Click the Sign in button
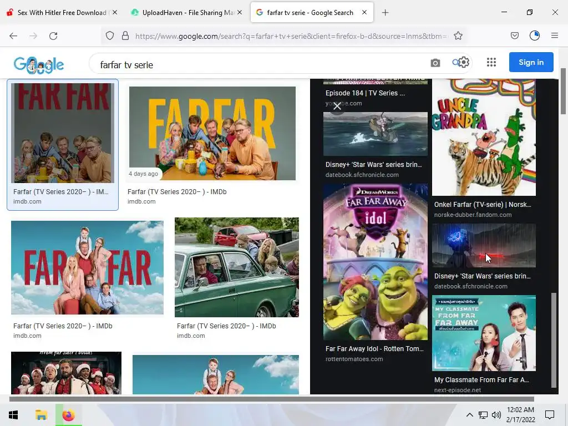The height and width of the screenshot is (426, 568). (531, 62)
